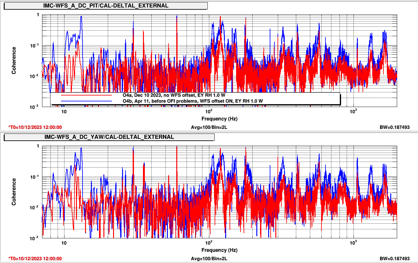
Task: Click the red legend line sample
Action: pos(86,95)
